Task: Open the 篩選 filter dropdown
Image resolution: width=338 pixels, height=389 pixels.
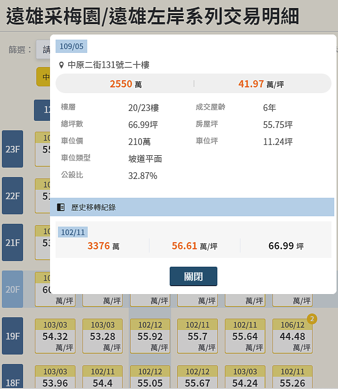Action: coord(43,50)
